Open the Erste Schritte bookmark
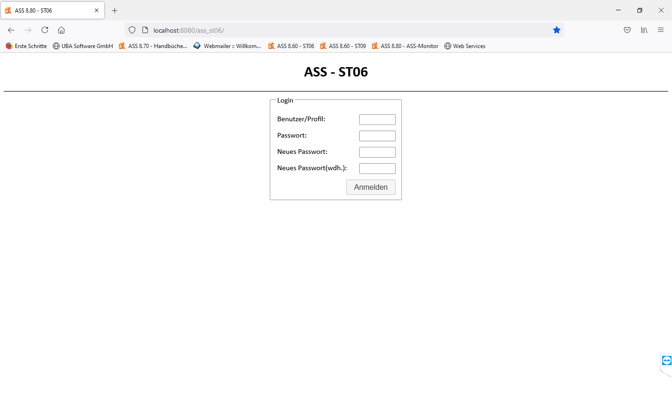 coord(27,46)
